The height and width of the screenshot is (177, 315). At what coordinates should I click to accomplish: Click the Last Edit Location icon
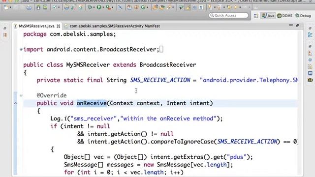[x=229, y=7]
